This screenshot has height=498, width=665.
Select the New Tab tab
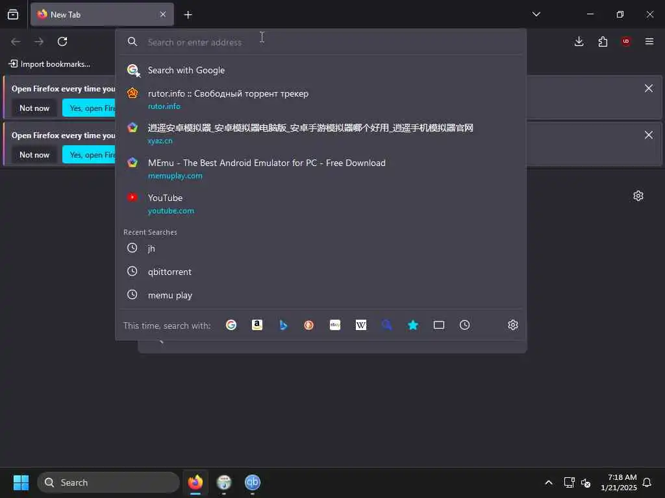point(102,14)
